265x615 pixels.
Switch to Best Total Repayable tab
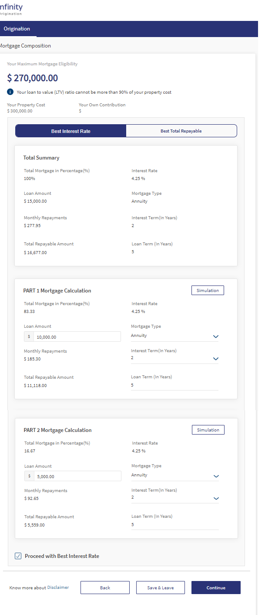pos(181,131)
